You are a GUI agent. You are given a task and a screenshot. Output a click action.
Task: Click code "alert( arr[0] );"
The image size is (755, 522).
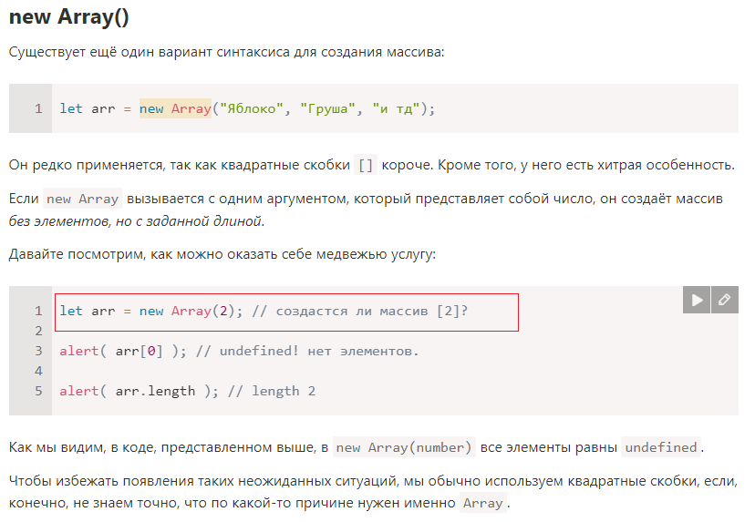[x=123, y=352]
